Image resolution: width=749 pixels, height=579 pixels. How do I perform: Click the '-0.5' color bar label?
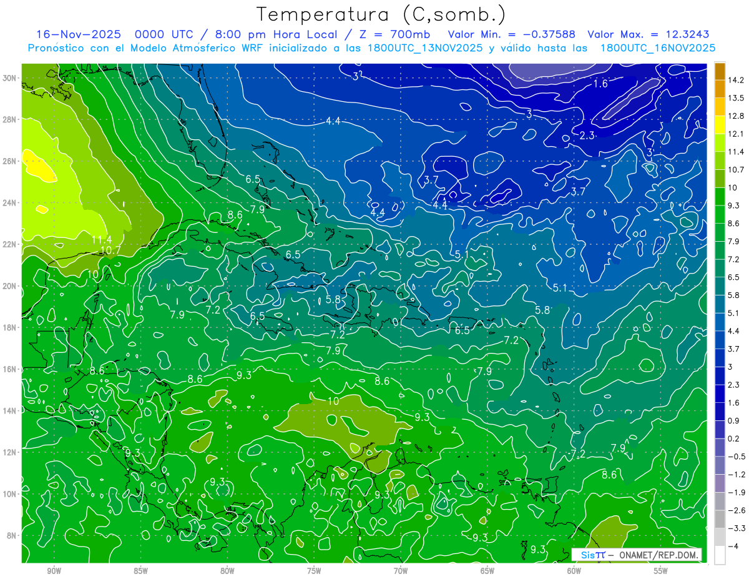point(737,457)
